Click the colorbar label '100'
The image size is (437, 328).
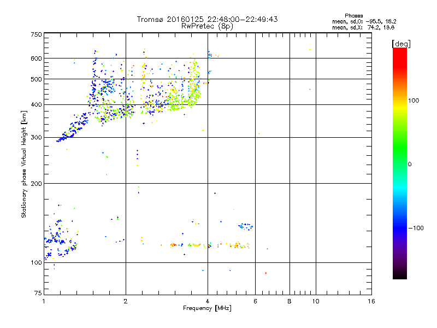click(x=414, y=101)
